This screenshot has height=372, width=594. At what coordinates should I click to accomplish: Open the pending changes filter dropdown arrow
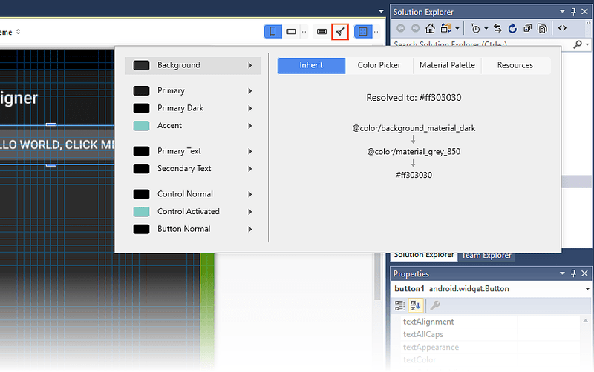(486, 29)
